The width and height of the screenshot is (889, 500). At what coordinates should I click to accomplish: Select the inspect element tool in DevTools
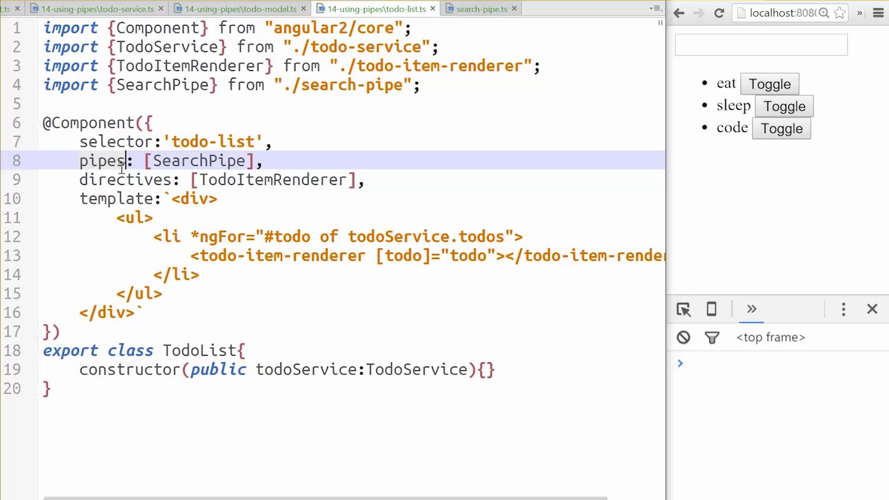coord(683,309)
